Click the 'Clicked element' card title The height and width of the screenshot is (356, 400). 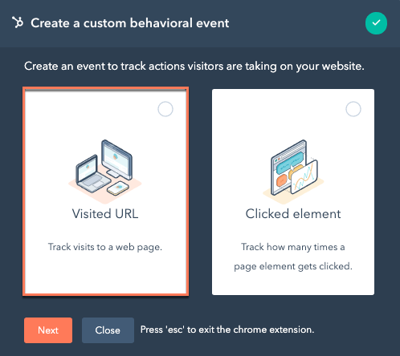click(293, 214)
